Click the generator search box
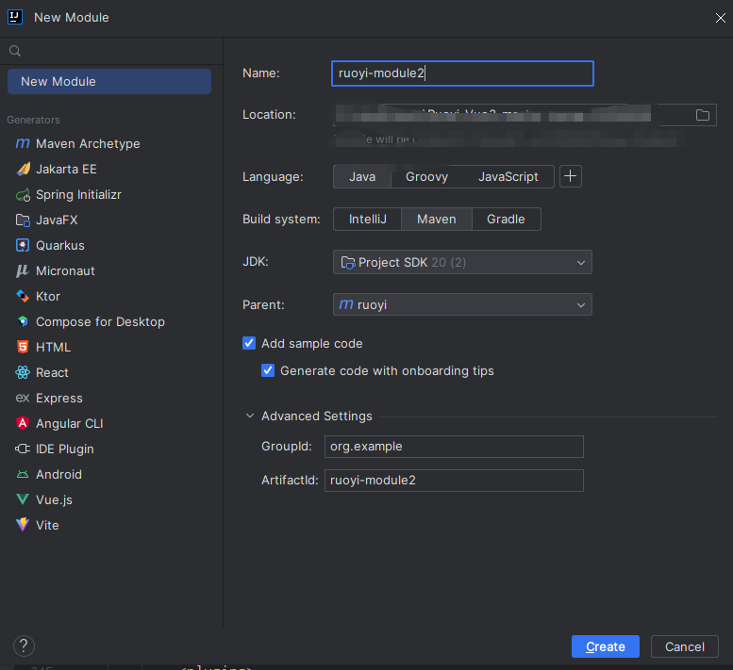 (x=111, y=51)
